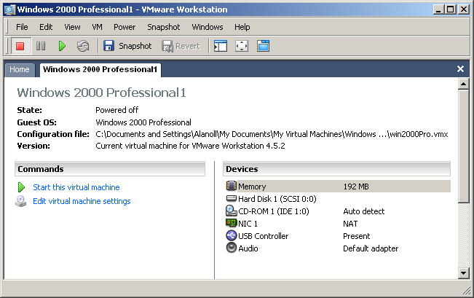Click the Hard Disk 1 device icon
Image resolution: width=474 pixels, height=298 pixels.
click(x=232, y=198)
